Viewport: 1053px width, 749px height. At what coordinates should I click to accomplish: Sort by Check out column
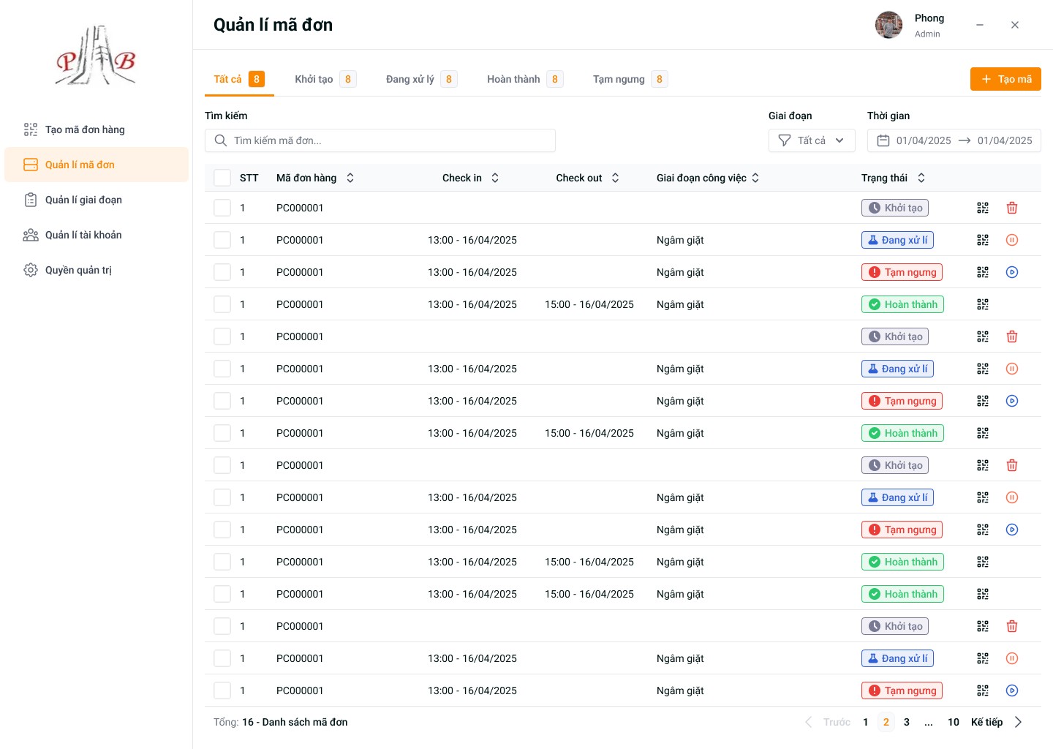coord(615,178)
